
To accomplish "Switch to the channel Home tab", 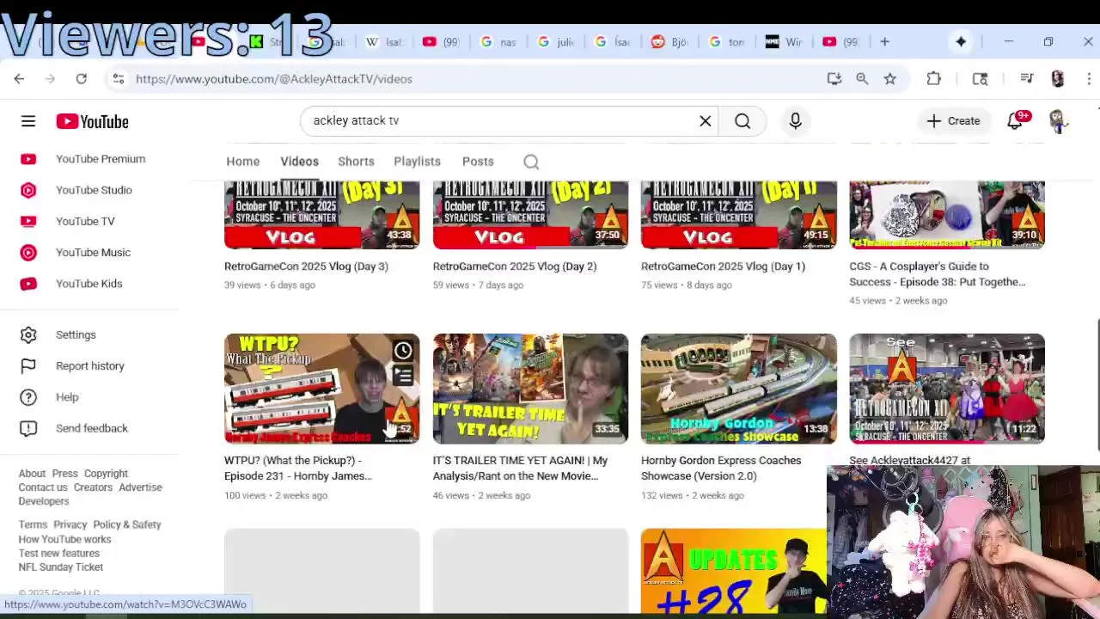I will 242,162.
